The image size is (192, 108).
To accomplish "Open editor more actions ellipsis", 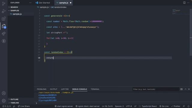I will coord(188,3).
